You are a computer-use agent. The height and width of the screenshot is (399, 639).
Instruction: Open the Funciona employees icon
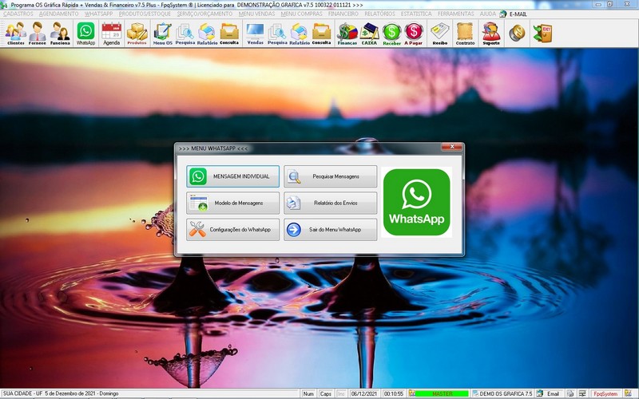pos(60,34)
